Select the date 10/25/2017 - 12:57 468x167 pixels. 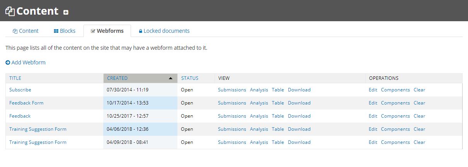click(128, 116)
